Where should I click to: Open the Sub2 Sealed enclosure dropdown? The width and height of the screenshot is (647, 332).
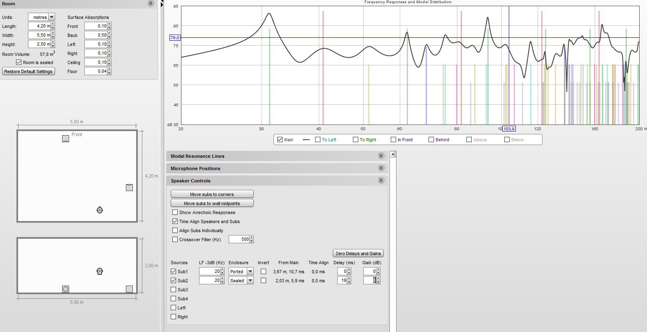250,281
